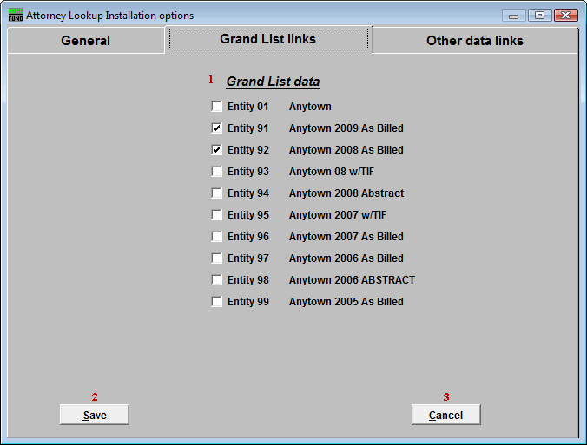The height and width of the screenshot is (445, 587).
Task: Switch to the General tab
Action: point(85,41)
